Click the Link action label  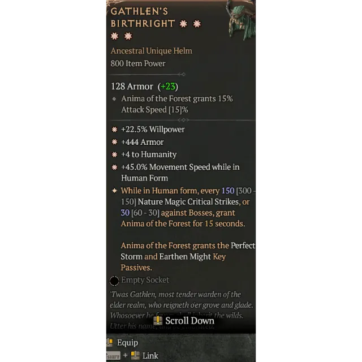point(150,356)
